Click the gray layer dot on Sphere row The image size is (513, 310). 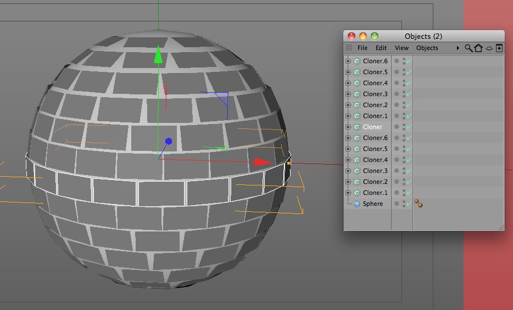point(397,204)
